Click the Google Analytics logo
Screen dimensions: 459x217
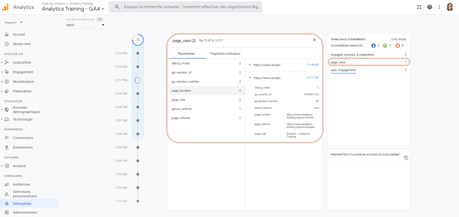pos(6,7)
